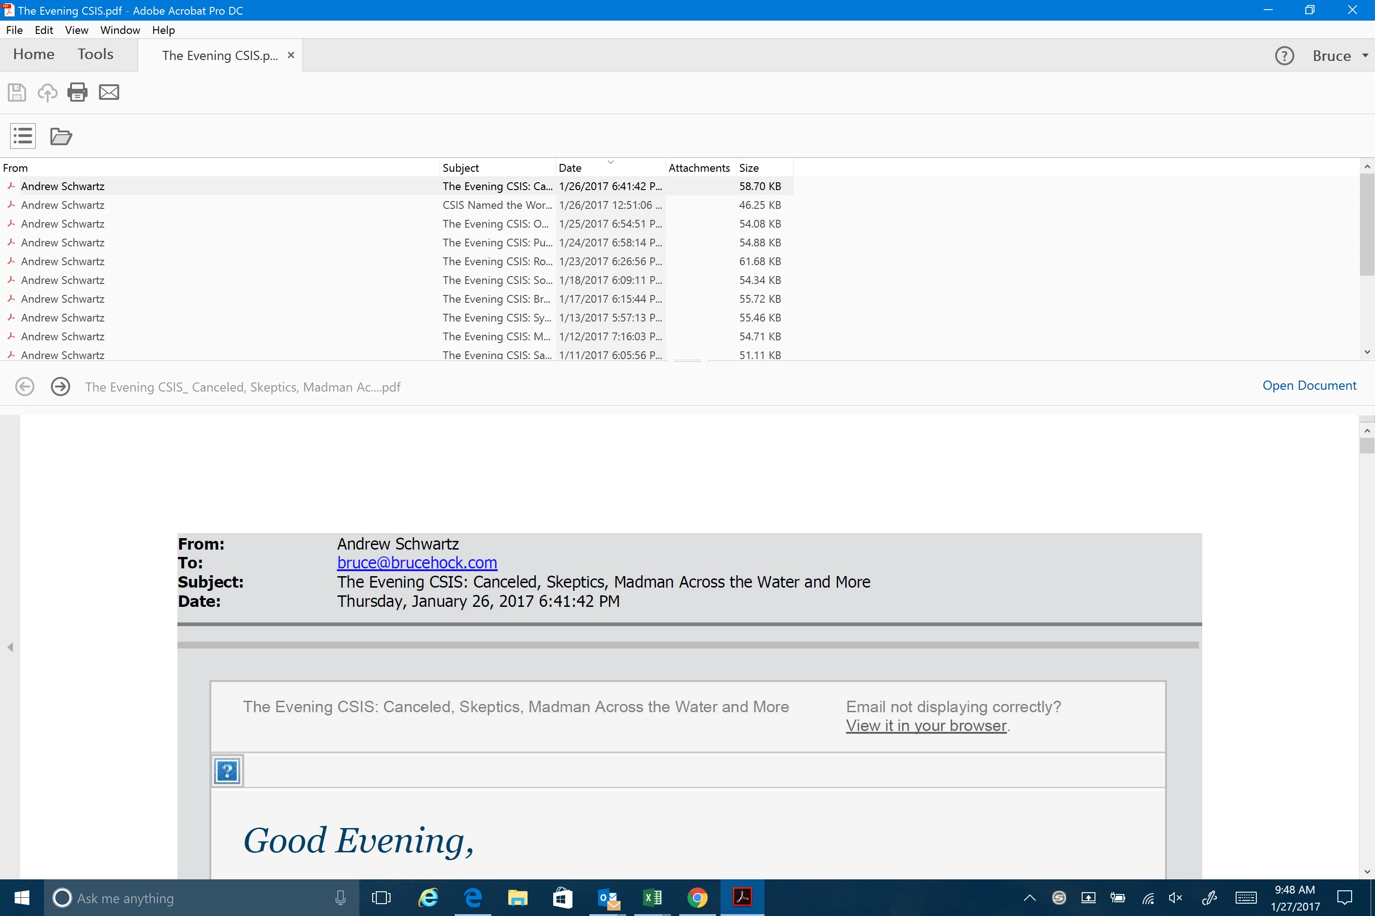Viewport: 1375px width, 916px height.
Task: Open the View menu
Action: click(76, 30)
